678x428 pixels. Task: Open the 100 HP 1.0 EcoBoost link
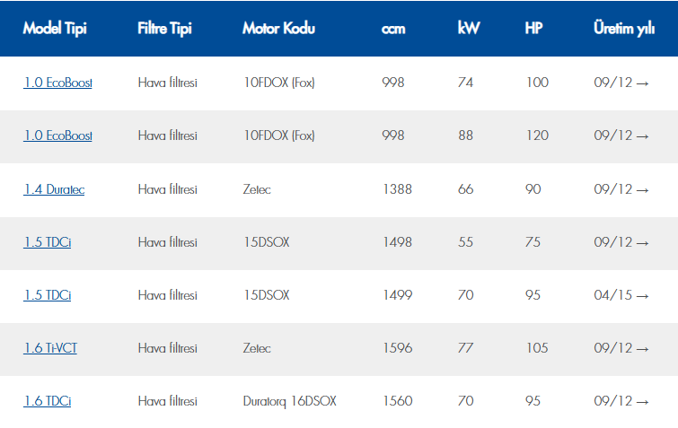click(x=57, y=83)
